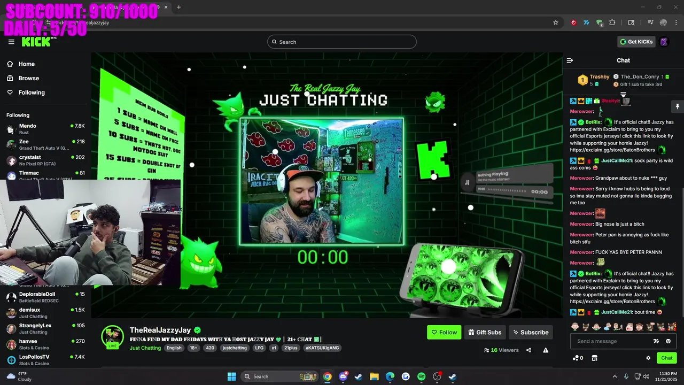Select the aKATSUKIgANG tag
Viewport: 684px width, 385px height.
(x=322, y=348)
